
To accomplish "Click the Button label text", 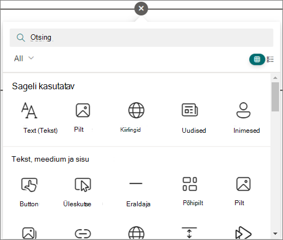I will (29, 204).
